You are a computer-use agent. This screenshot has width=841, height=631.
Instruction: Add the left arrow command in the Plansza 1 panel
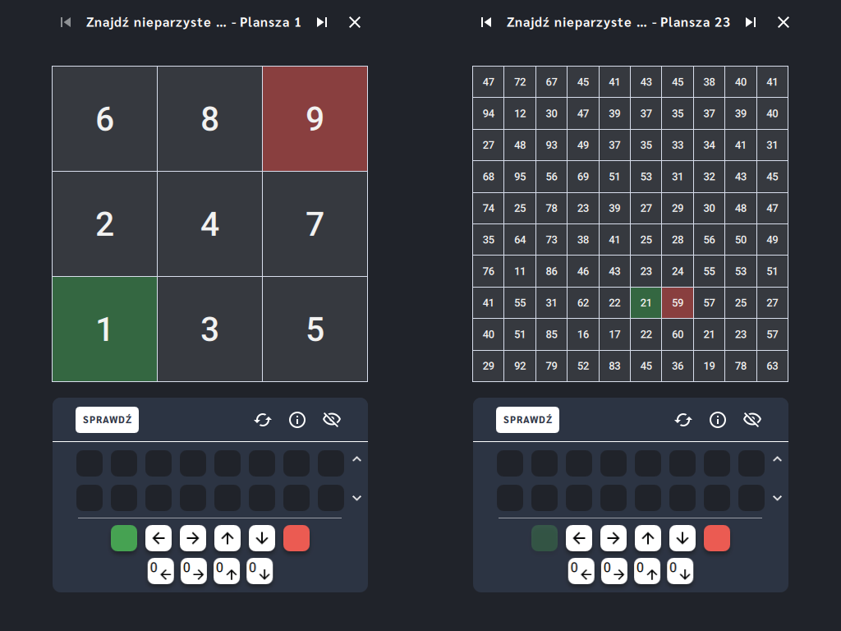coord(159,538)
